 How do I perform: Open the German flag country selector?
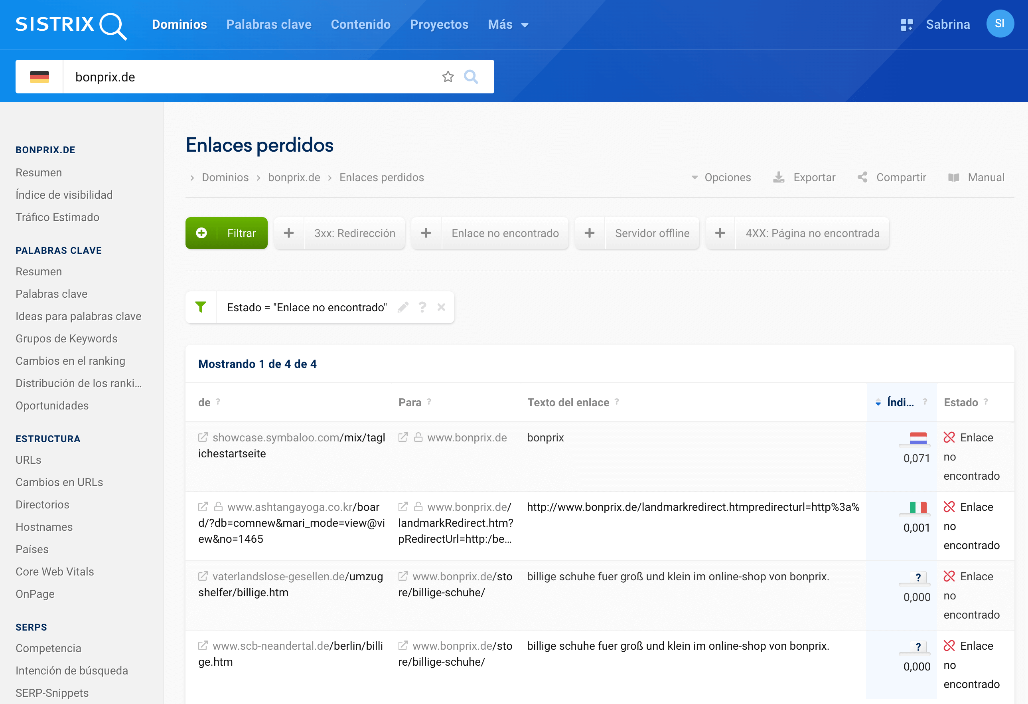pos(39,77)
